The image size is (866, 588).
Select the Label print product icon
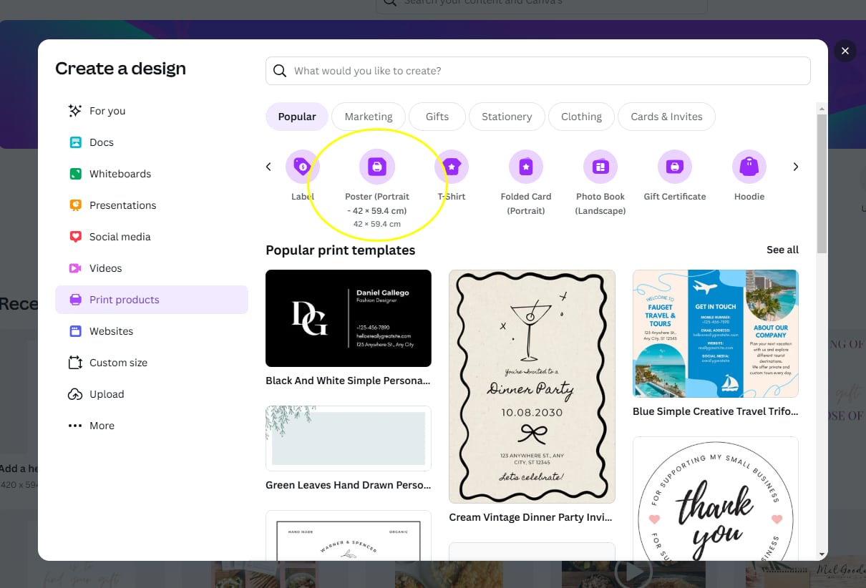(x=303, y=167)
